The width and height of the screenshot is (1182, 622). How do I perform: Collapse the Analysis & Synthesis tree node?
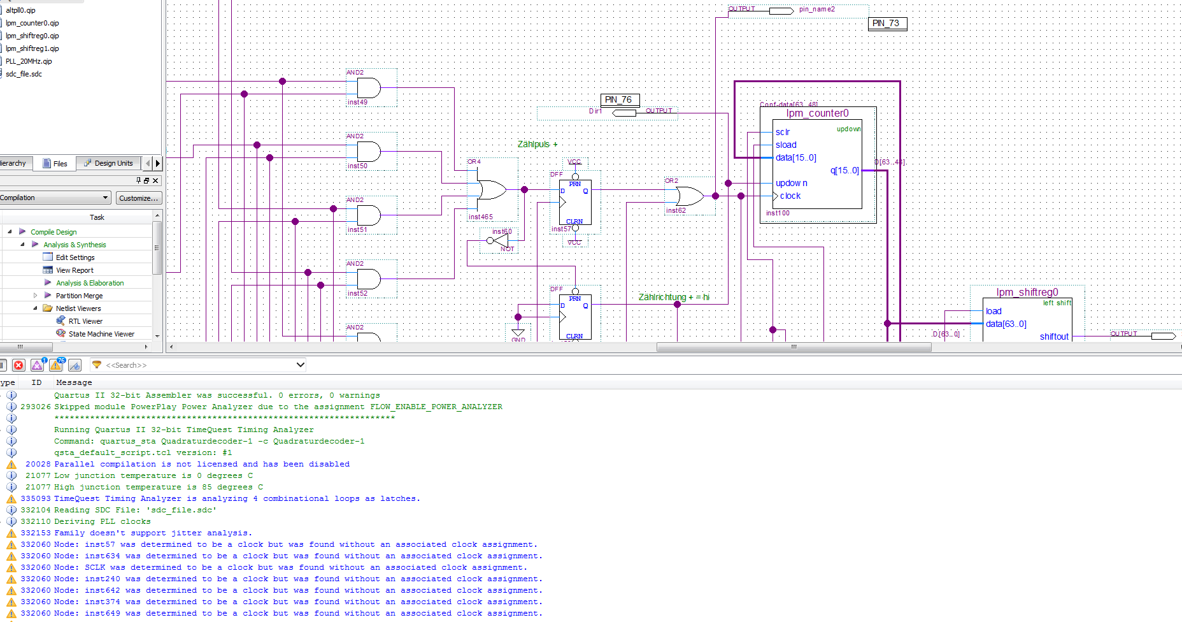(22, 245)
